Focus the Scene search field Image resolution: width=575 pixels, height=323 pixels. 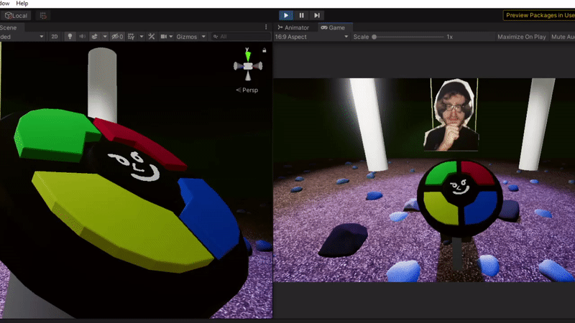(241, 37)
